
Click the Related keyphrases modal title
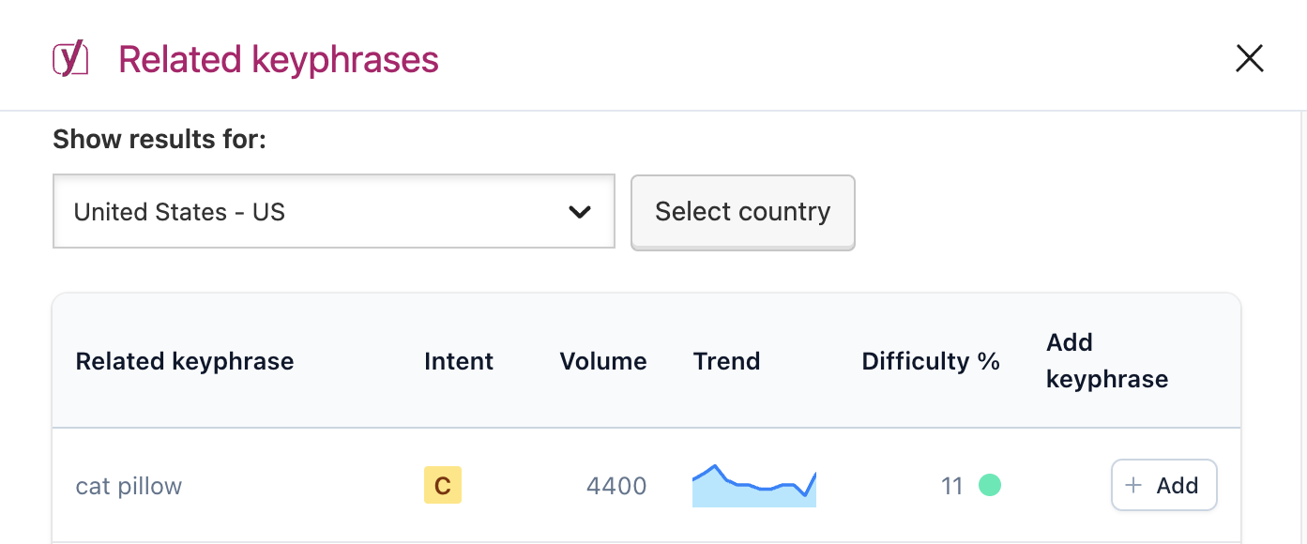coord(279,60)
